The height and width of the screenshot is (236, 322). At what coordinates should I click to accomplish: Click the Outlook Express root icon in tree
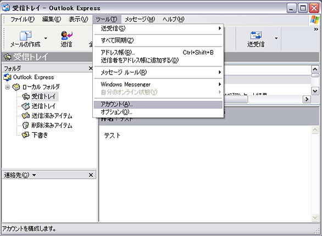(7, 77)
